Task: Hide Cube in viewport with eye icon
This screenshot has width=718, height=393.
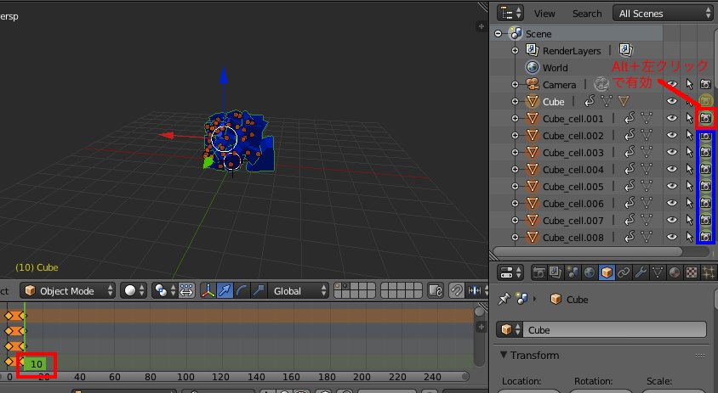Action: point(672,101)
